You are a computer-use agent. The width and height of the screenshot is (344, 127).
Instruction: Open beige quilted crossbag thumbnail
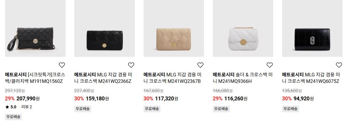tap(174, 28)
